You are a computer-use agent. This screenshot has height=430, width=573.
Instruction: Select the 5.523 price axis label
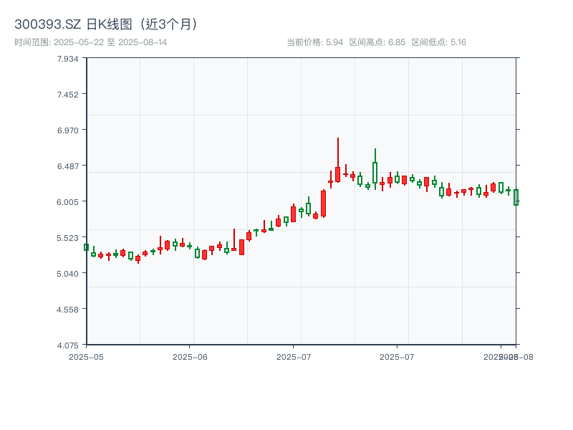click(x=67, y=238)
